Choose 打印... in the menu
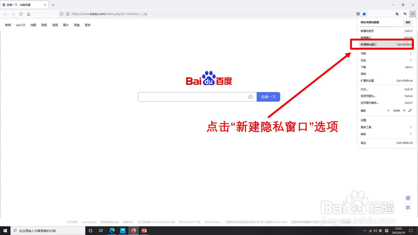 [x=386, y=90]
